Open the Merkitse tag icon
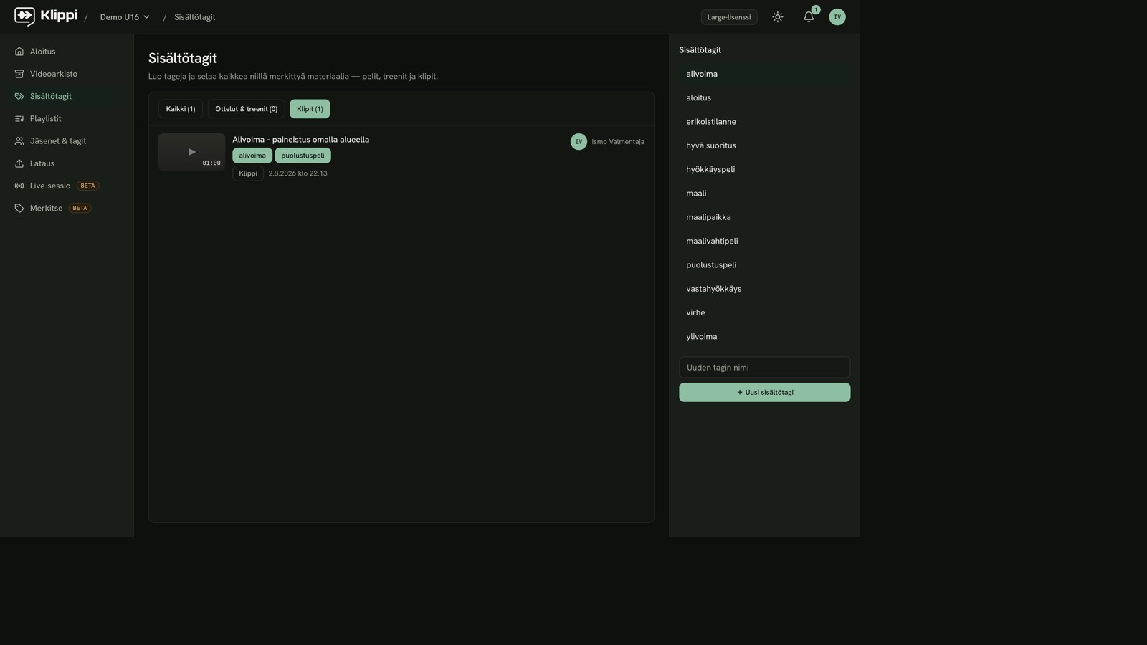The width and height of the screenshot is (1147, 645). coord(19,208)
